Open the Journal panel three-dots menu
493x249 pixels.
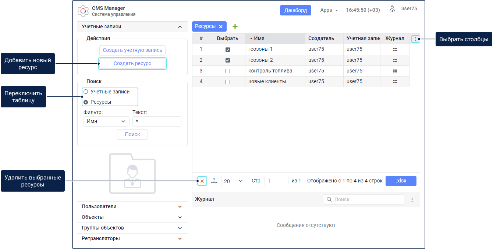point(412,200)
